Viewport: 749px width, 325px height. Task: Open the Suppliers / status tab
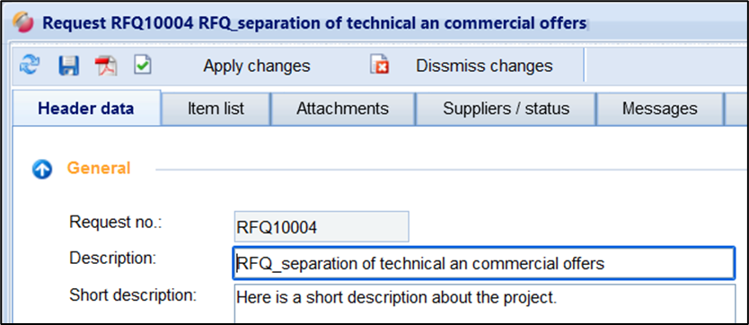(506, 109)
